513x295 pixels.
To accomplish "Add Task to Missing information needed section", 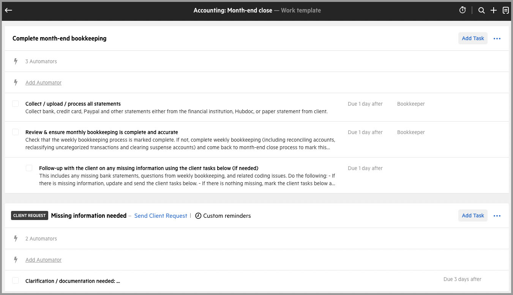I will pos(473,215).
